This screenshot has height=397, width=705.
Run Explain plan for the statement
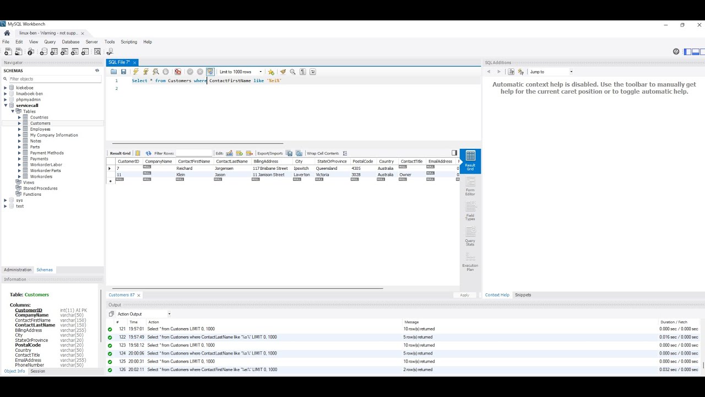156,72
